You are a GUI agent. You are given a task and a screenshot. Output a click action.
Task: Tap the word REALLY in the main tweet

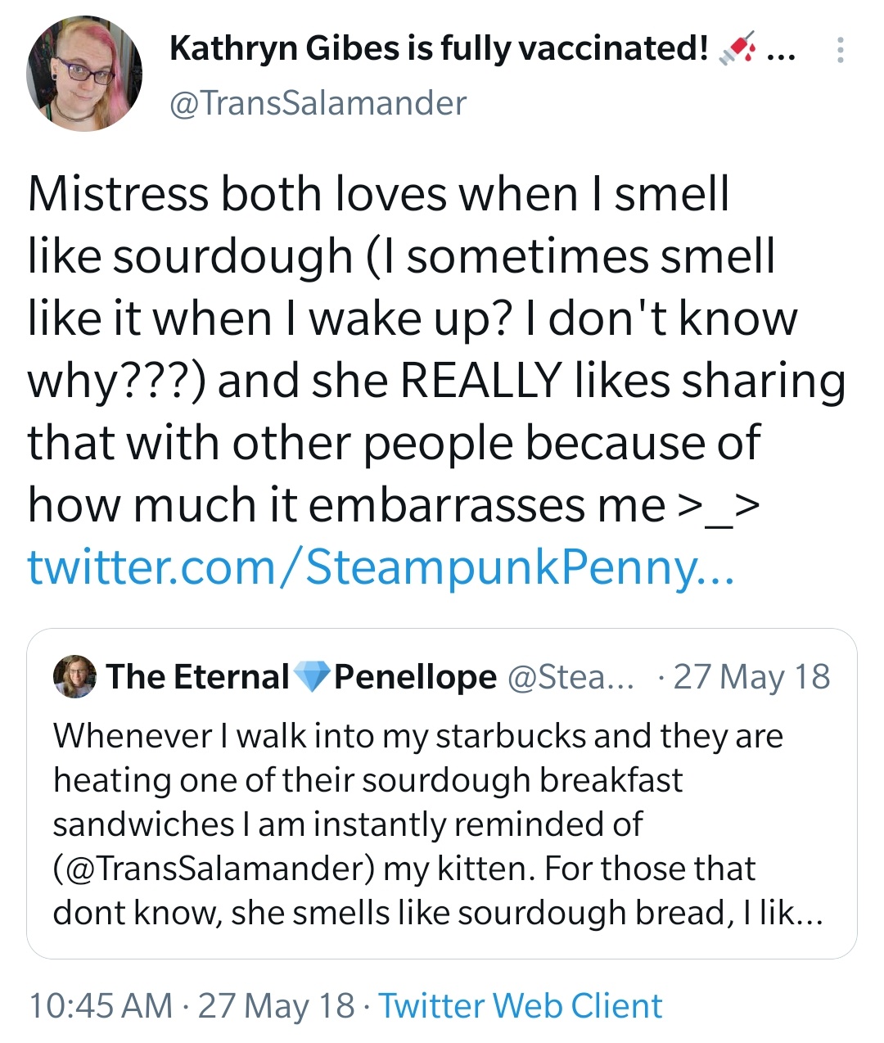tap(480, 380)
